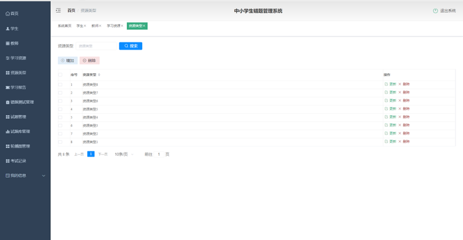Click 更新 for row 资源类型4
The height and width of the screenshot is (240, 463).
(x=390, y=117)
